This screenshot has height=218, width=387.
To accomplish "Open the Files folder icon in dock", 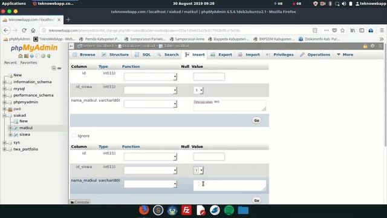I will pyautogui.click(x=243, y=210).
